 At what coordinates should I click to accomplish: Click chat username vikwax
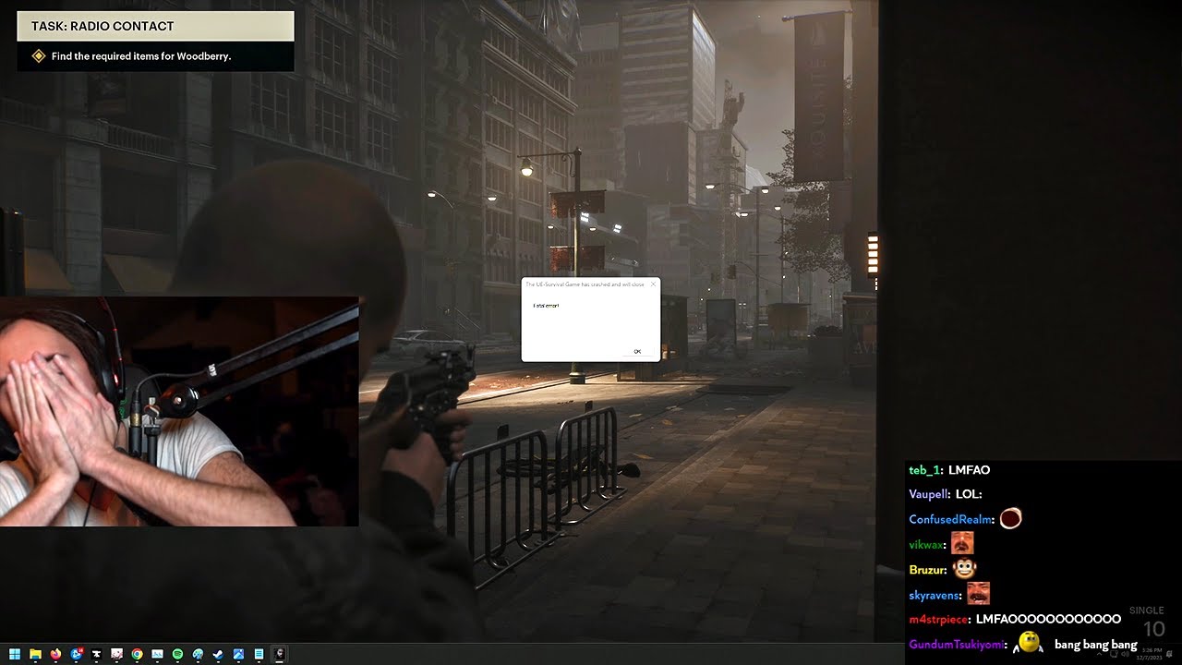click(x=926, y=545)
